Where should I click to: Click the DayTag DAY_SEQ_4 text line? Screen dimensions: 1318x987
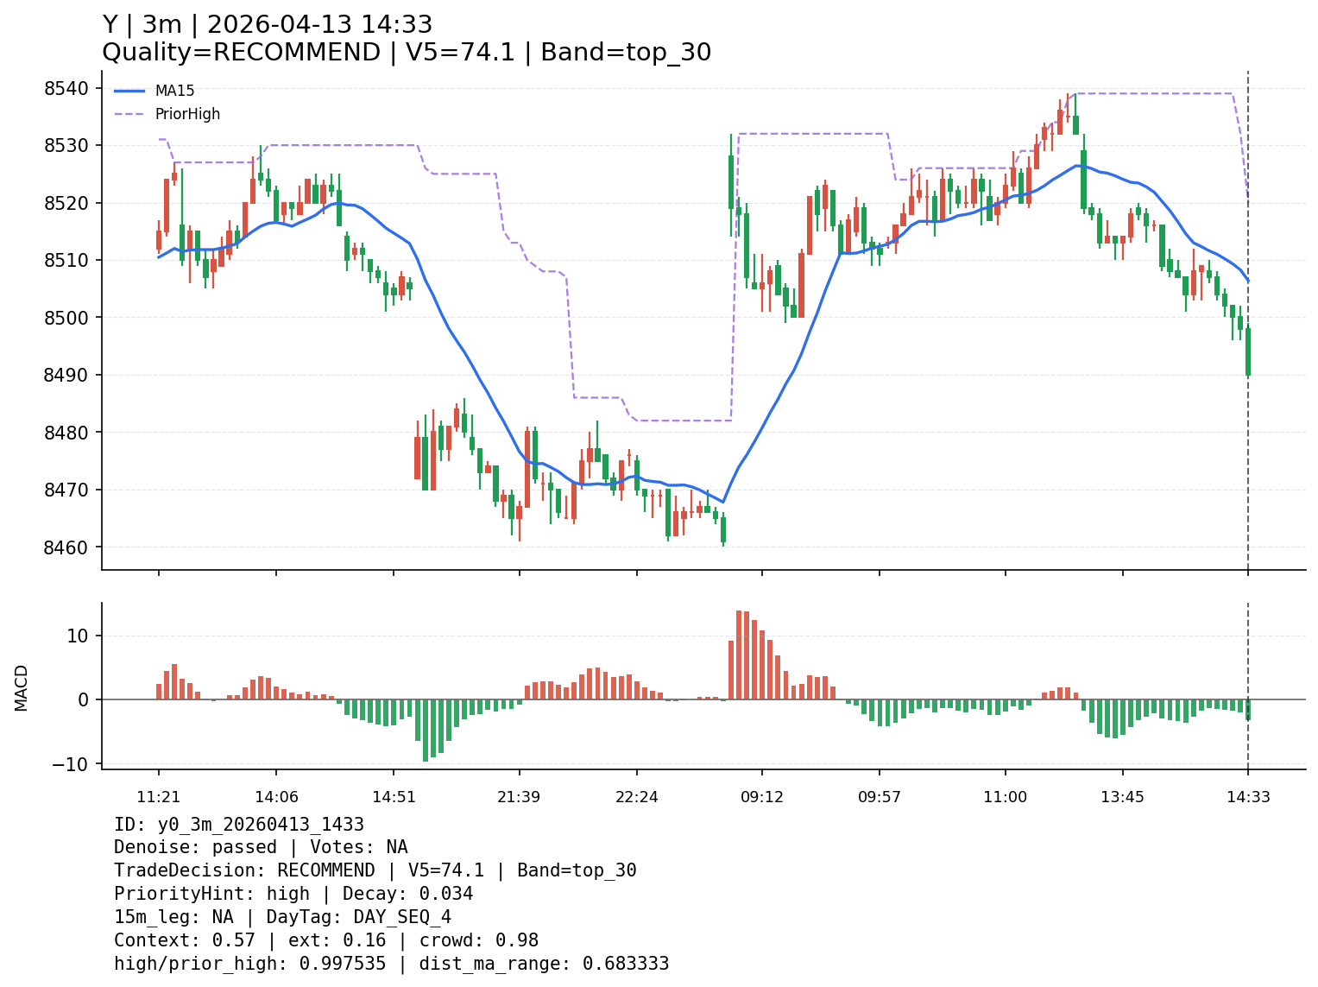pos(282,917)
